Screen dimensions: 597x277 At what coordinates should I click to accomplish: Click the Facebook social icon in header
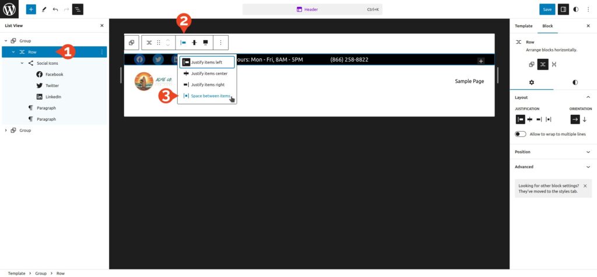139,59
